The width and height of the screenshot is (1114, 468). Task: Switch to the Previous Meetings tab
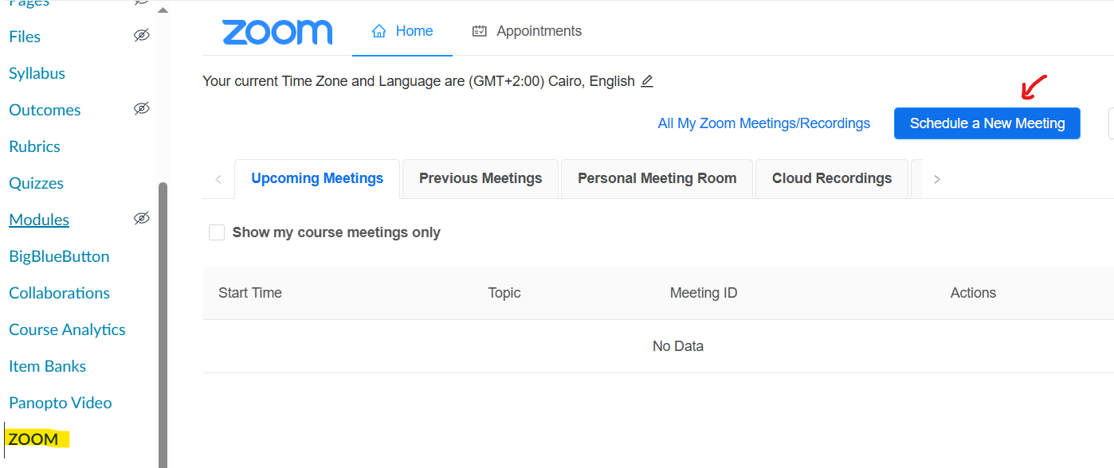(x=481, y=179)
